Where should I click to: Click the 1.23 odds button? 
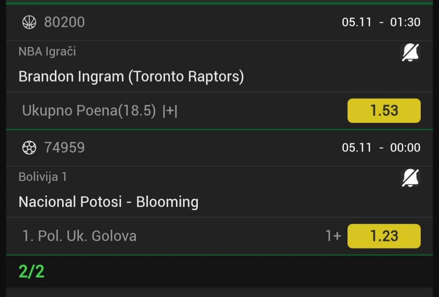click(x=384, y=236)
